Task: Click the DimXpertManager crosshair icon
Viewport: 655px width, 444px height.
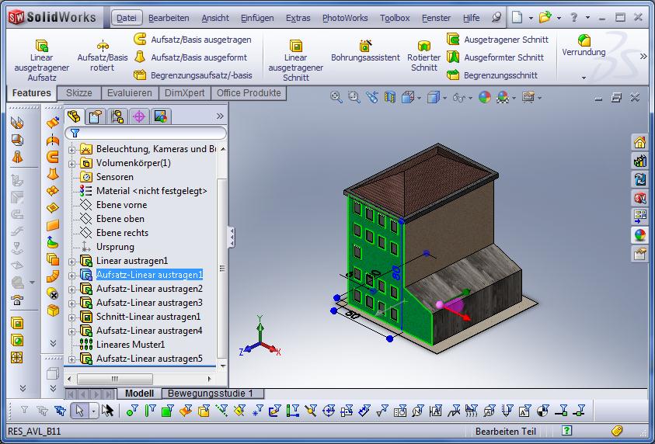Action: tap(139, 116)
